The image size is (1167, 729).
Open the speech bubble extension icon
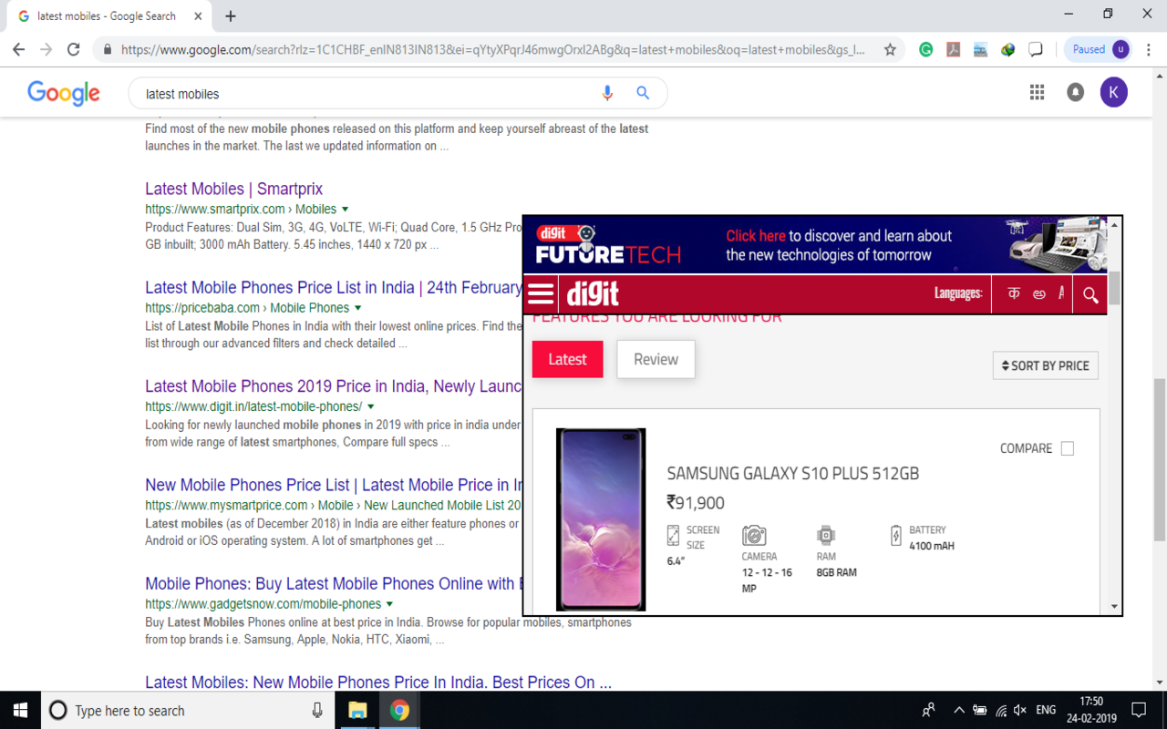tap(1035, 50)
